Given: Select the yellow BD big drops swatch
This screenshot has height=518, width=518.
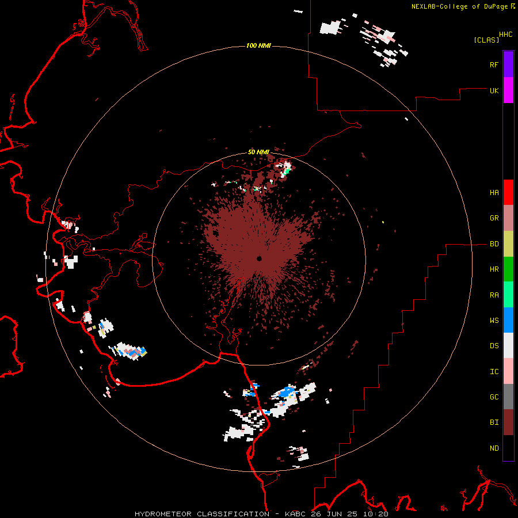Looking at the screenshot, I should point(508,244).
